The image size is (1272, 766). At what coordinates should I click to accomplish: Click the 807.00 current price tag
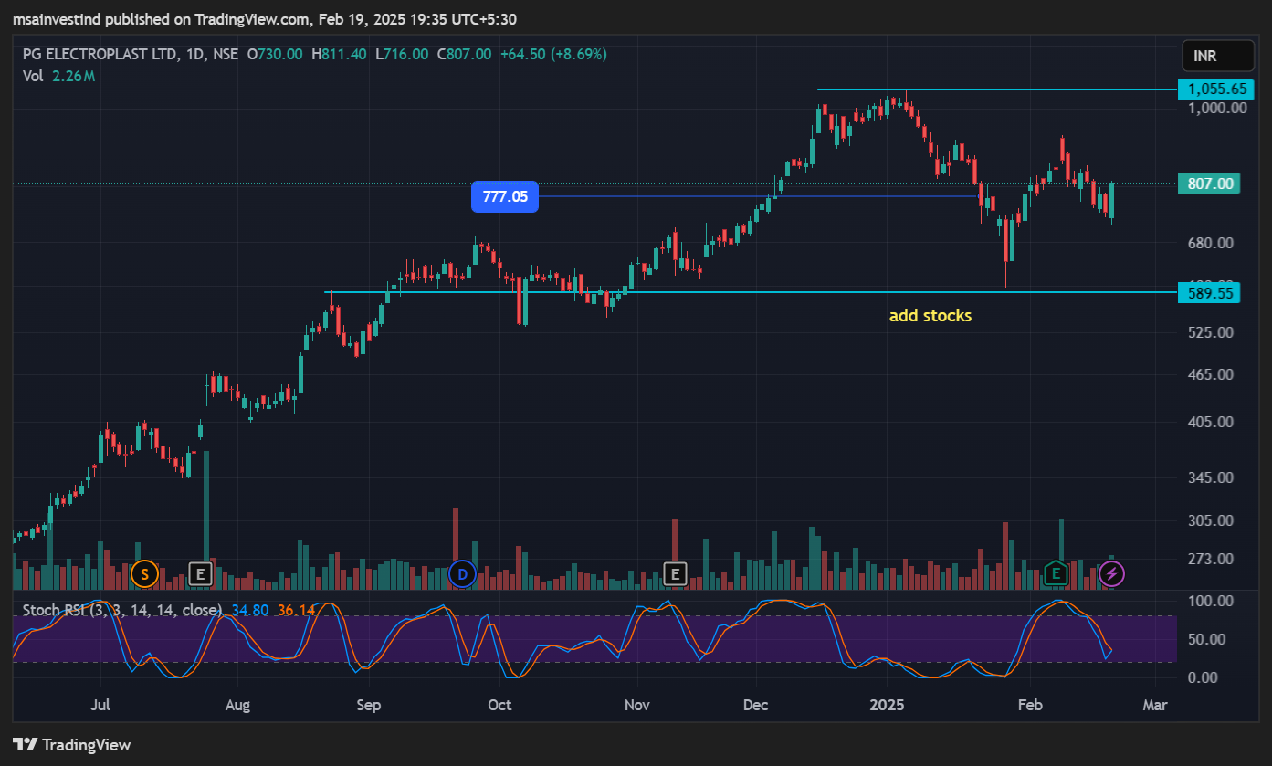coord(1210,184)
